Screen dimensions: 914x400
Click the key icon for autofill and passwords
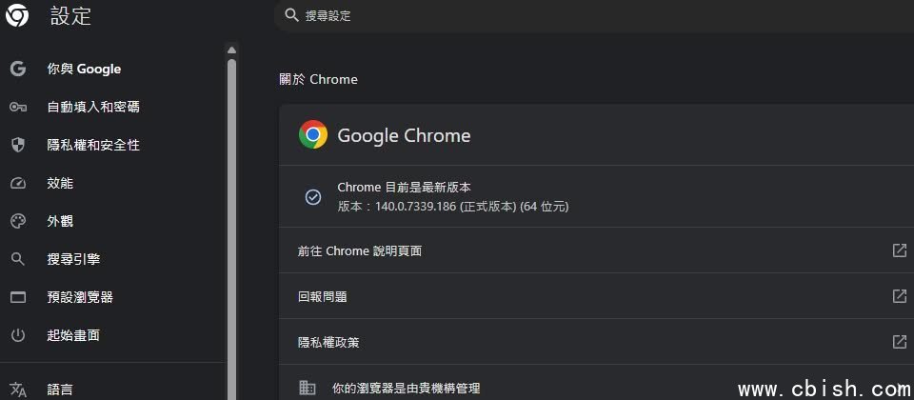click(18, 108)
